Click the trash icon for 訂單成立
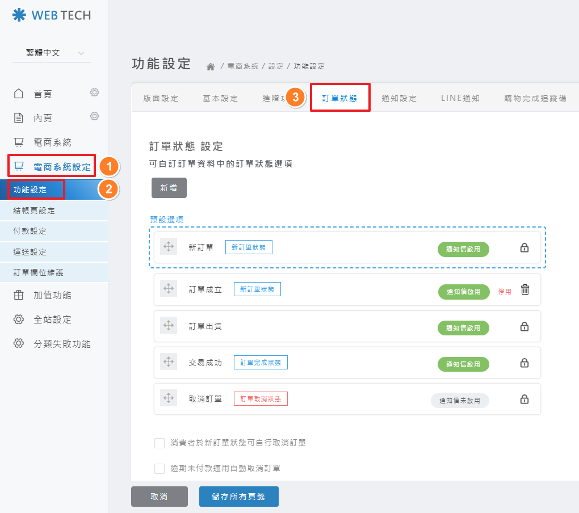This screenshot has width=579, height=513. (x=525, y=290)
